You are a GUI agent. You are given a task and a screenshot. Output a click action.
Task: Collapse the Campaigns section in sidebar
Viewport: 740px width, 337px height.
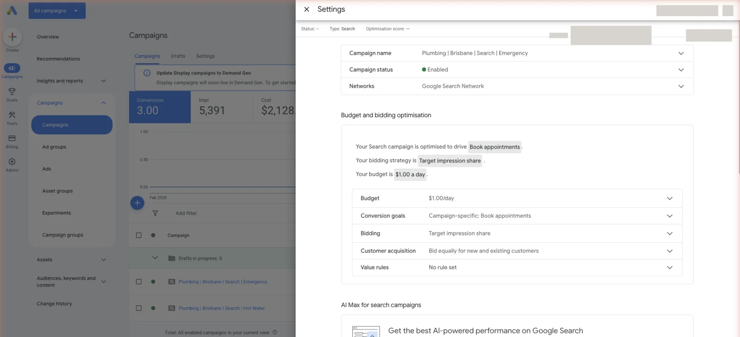104,103
